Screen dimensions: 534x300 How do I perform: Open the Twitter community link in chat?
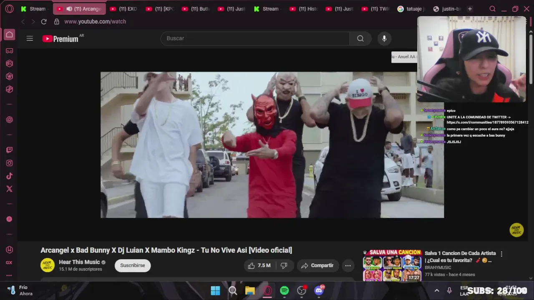487,122
